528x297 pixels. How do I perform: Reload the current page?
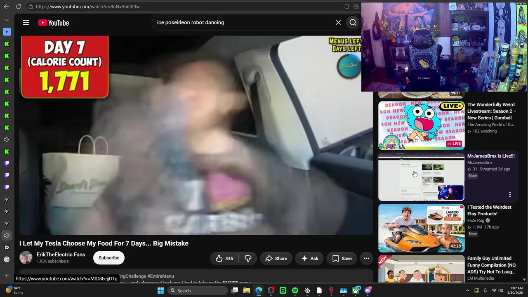pyautogui.click(x=19, y=7)
